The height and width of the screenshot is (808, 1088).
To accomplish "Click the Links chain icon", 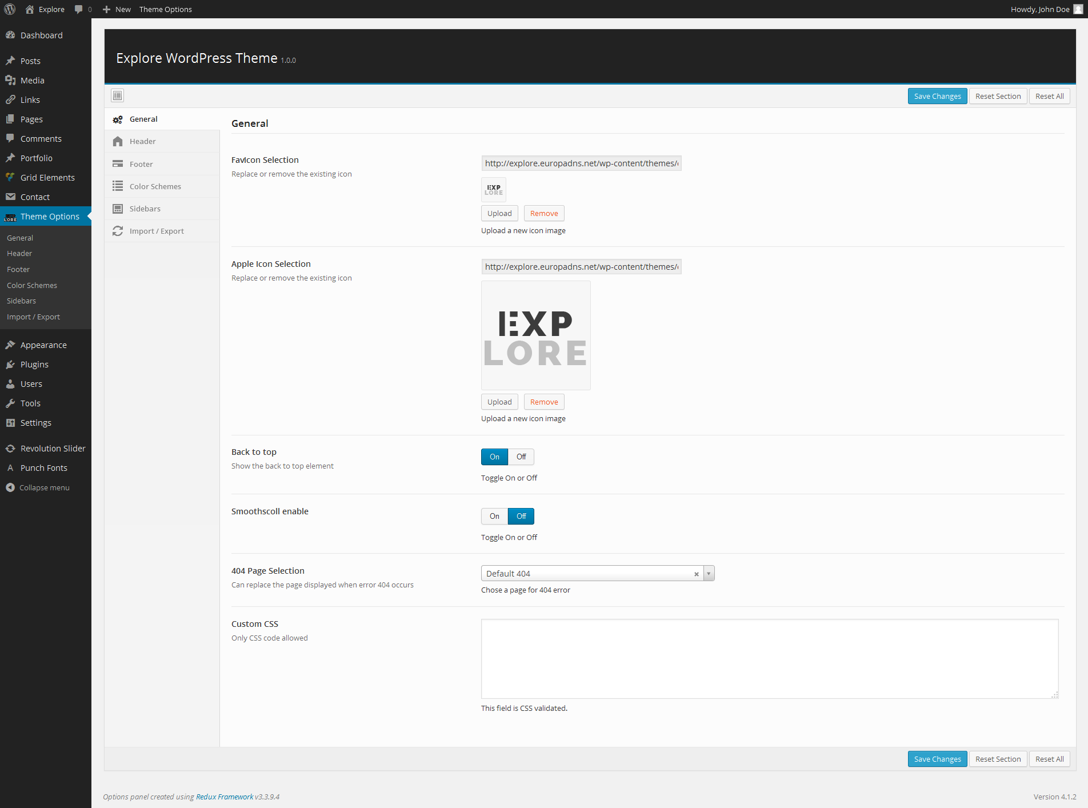I will pos(10,99).
